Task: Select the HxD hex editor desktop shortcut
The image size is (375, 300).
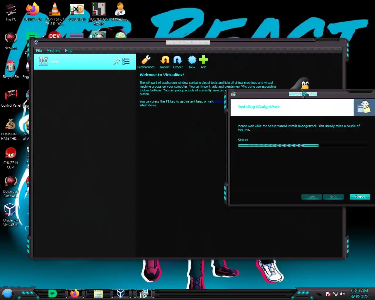Action: pos(77,12)
